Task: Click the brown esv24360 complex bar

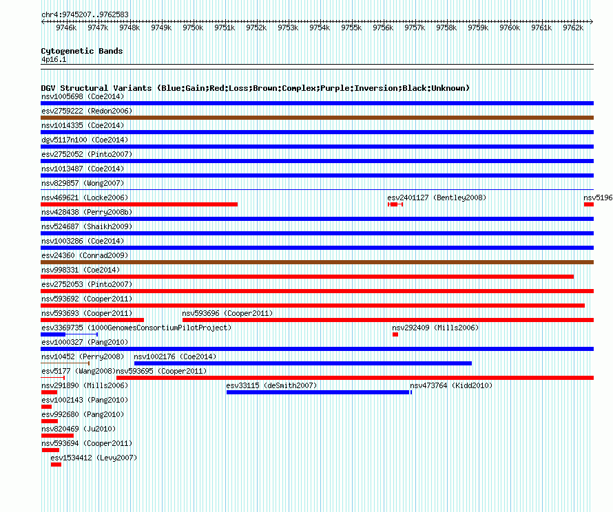Action: click(x=317, y=262)
